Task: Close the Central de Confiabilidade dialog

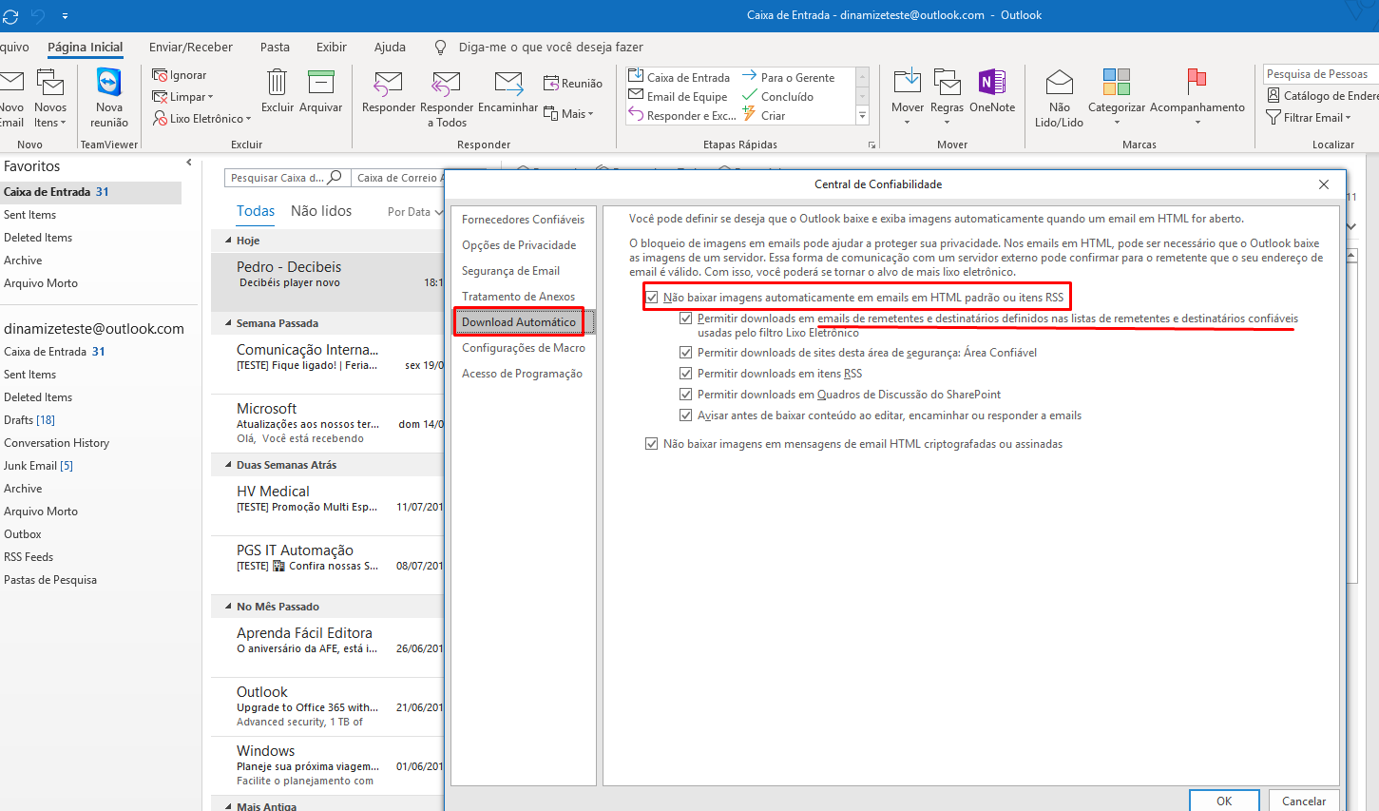Action: coord(1324,184)
